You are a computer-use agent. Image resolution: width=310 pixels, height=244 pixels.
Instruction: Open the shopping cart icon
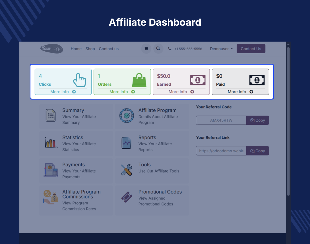146,49
